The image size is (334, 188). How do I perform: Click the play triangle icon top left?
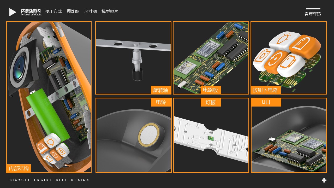[x=12, y=11]
